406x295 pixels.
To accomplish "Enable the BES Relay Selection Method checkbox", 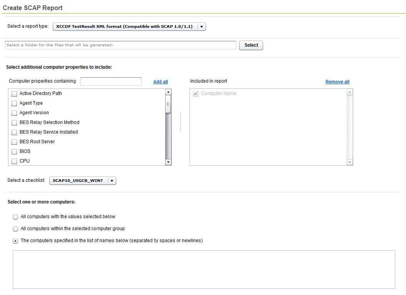I will click(14, 122).
